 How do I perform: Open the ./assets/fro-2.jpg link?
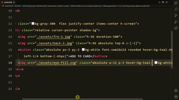click(x=53, y=37)
